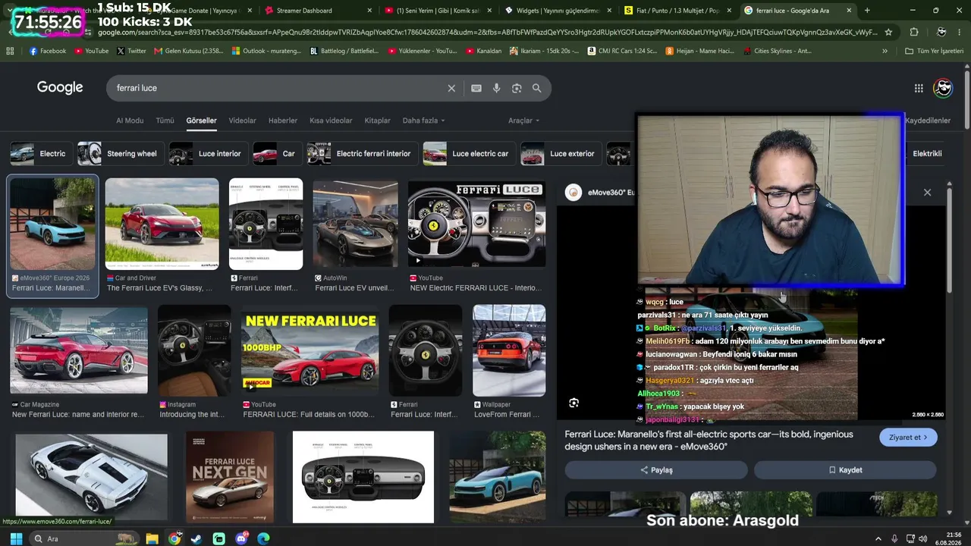Switch to the Tümü results tab
The height and width of the screenshot is (546, 971).
click(x=165, y=121)
